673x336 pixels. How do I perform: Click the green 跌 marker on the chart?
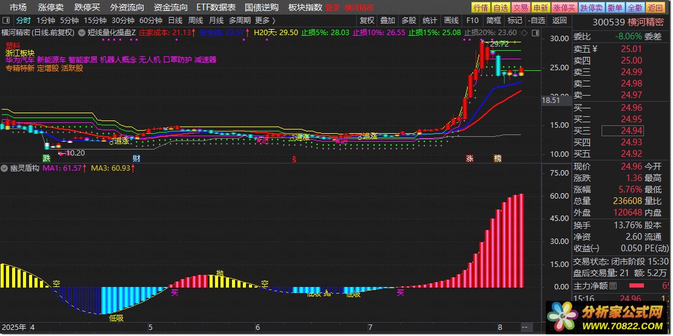coord(47,159)
